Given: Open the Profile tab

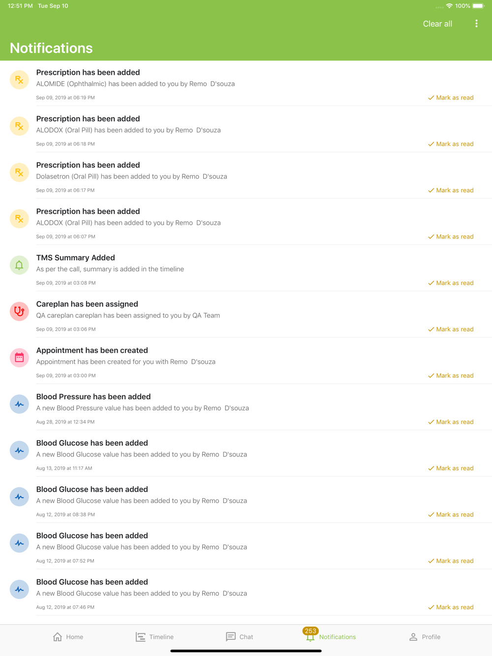Looking at the screenshot, I should pyautogui.click(x=425, y=637).
